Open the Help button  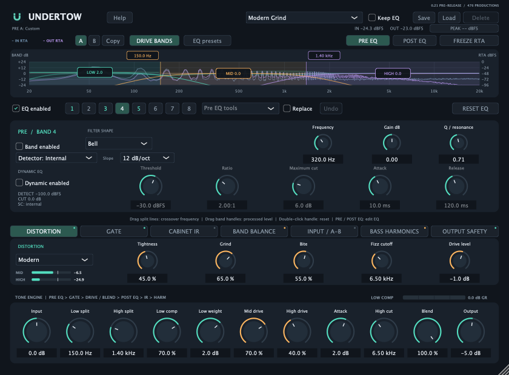click(x=119, y=18)
